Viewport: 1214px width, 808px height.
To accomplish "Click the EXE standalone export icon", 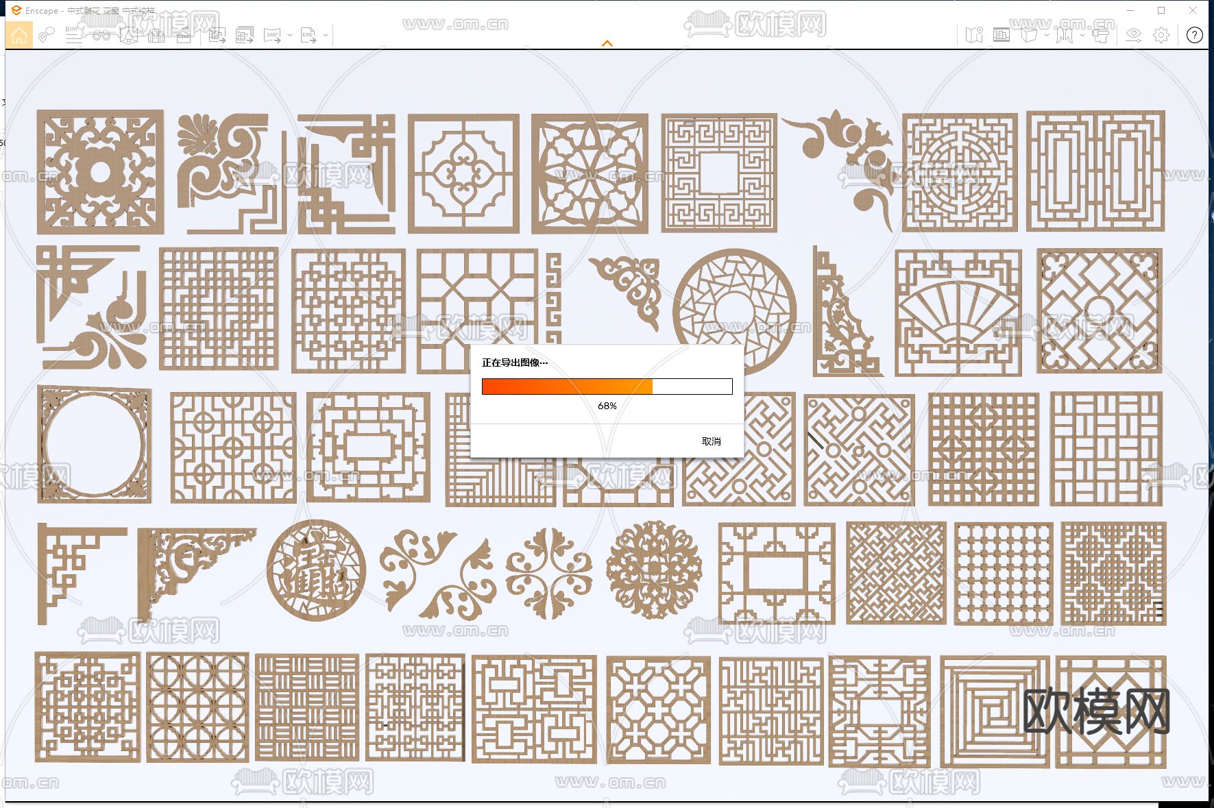I will coord(308,35).
